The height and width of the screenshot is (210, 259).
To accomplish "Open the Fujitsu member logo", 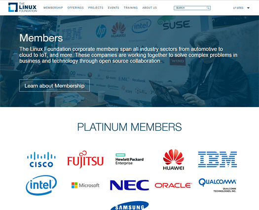I will pyautogui.click(x=85, y=159).
